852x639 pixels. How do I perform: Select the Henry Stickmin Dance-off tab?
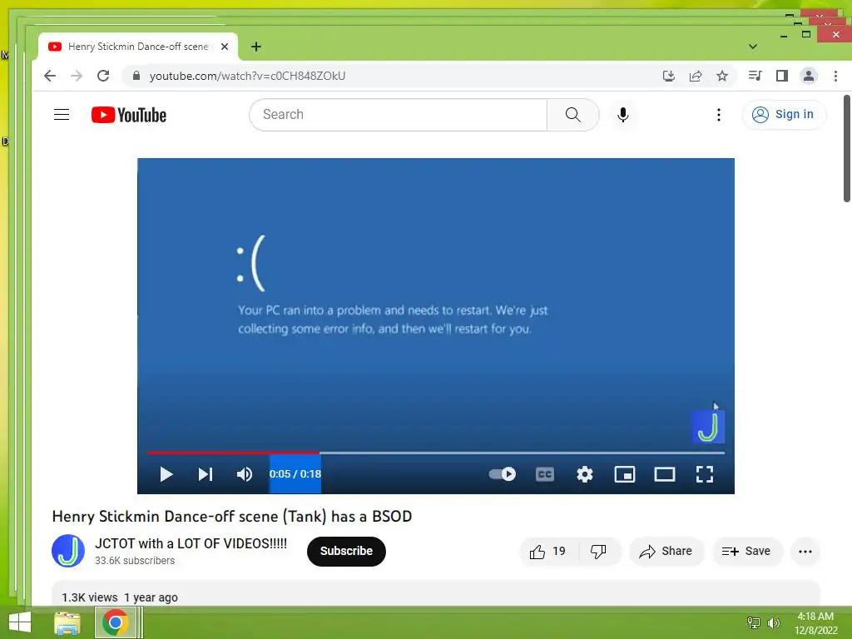coord(138,47)
